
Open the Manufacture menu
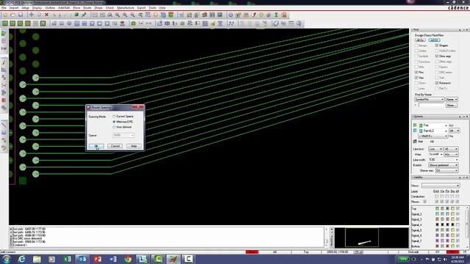pos(126,8)
